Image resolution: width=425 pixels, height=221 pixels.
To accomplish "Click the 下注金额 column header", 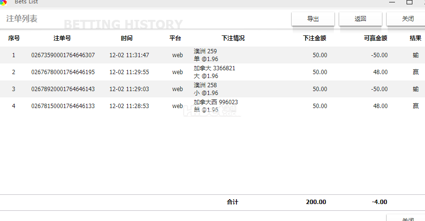I will (315, 38).
